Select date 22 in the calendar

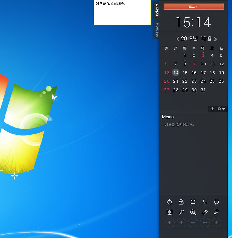185,81
